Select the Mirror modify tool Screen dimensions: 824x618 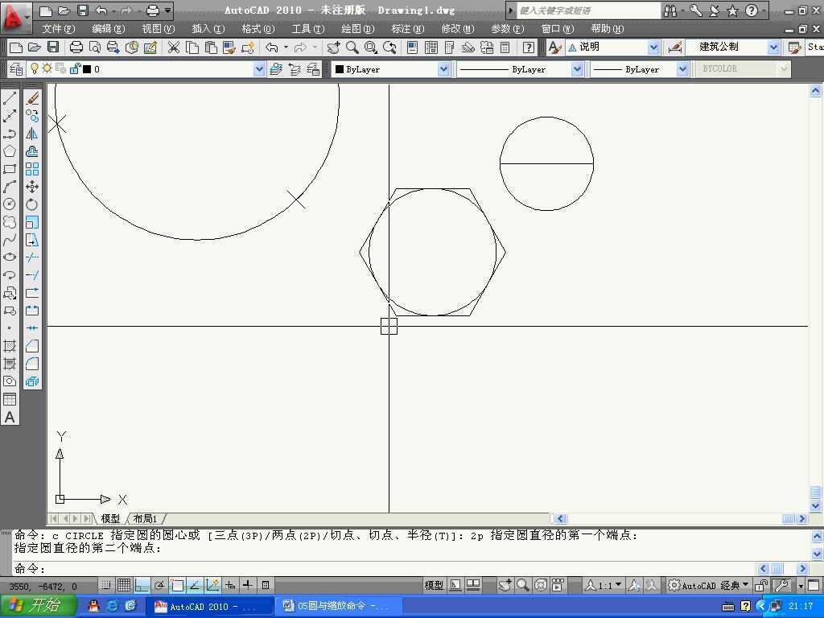32,134
